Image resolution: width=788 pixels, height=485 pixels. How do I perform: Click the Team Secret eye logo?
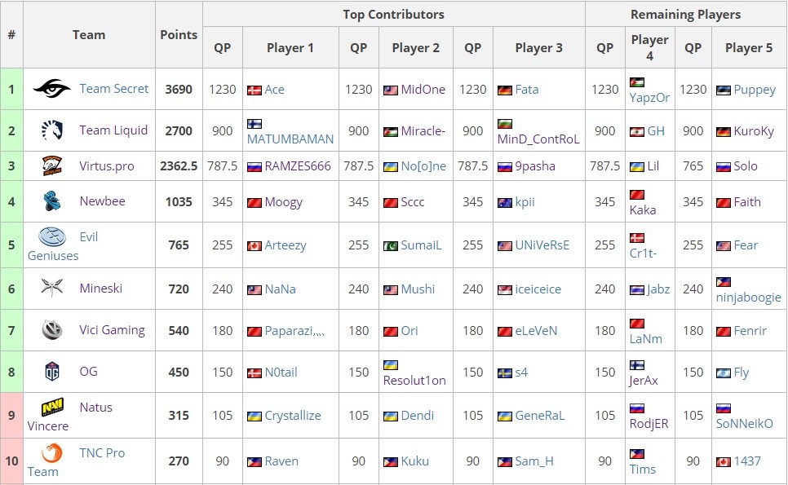coord(51,88)
